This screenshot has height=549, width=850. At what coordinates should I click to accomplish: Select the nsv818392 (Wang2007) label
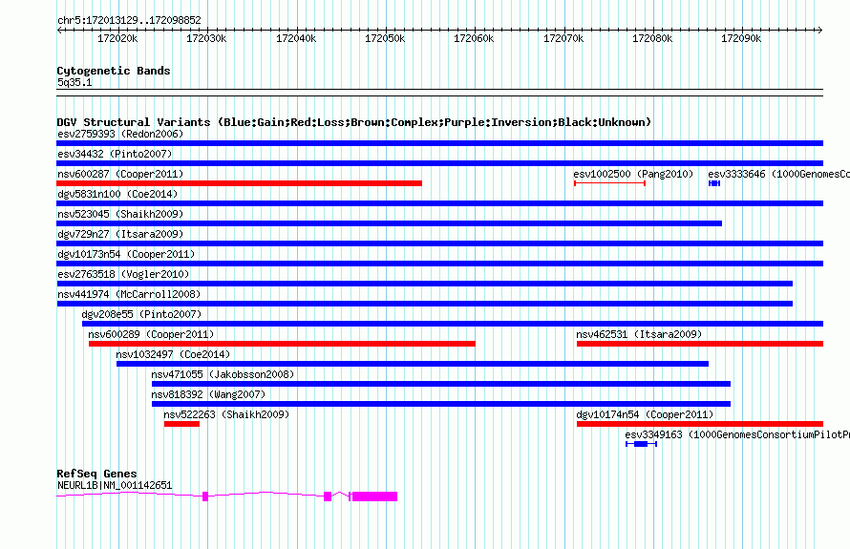tap(209, 394)
